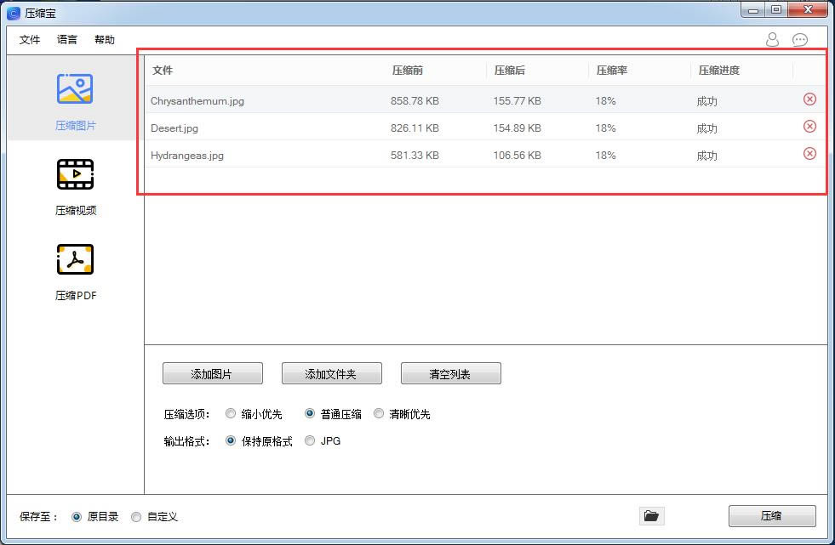Click the 添加文件夹 button
This screenshot has width=835, height=545.
coord(332,373)
